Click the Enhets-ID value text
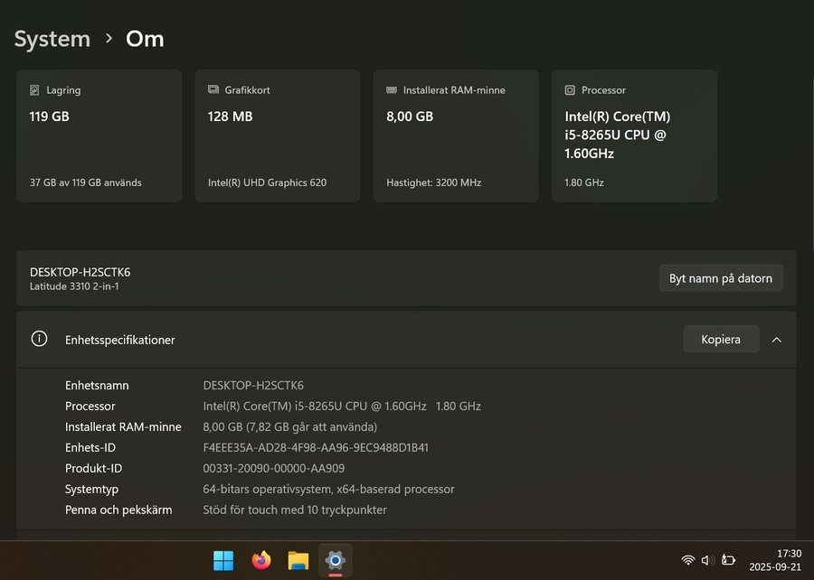Viewport: 814px width, 580px height. pos(316,447)
